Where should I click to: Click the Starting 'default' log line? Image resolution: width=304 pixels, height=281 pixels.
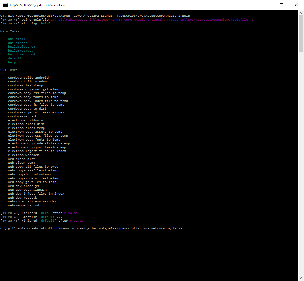click(31, 217)
